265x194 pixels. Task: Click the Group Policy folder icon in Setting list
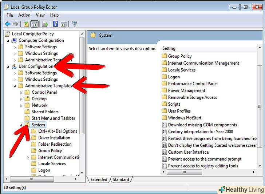164,56
